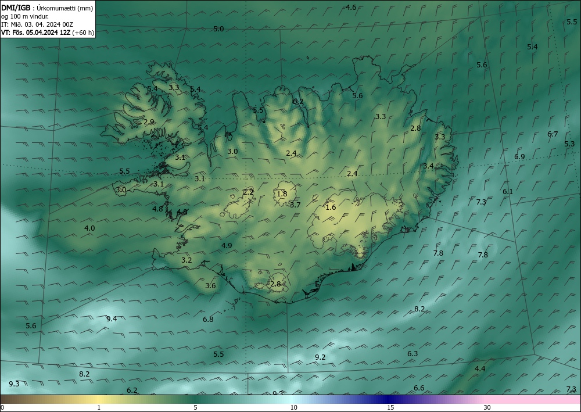Click the 3.4 value in East Iceland
Viewport: 581px width, 412px height.
[428, 166]
